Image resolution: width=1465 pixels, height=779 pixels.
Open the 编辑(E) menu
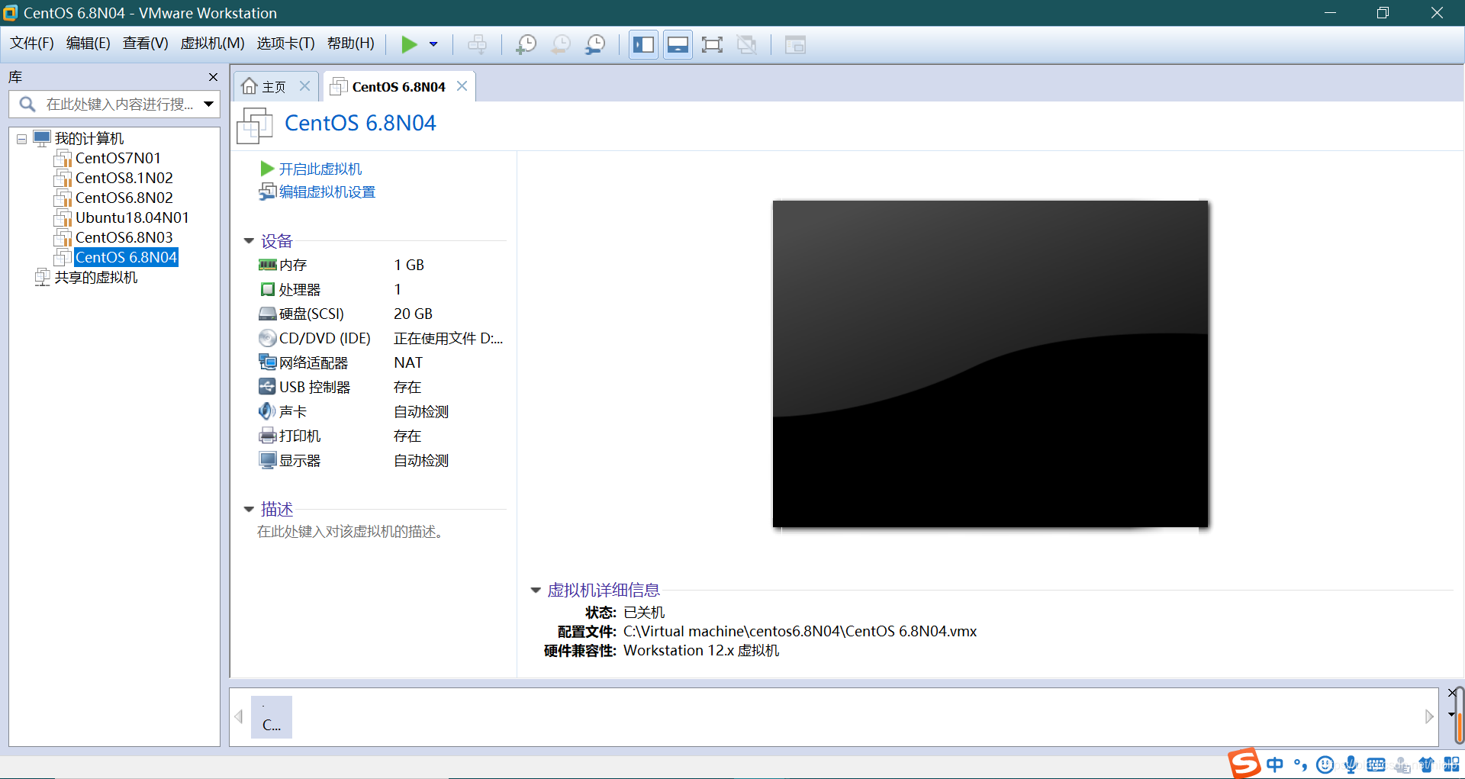88,43
